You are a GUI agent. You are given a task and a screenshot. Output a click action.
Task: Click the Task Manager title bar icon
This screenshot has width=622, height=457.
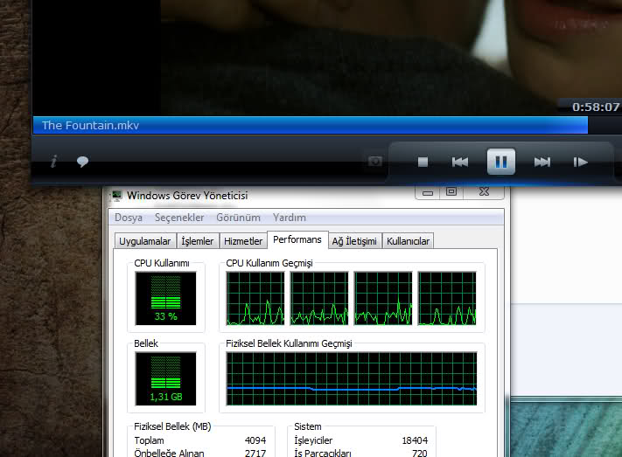click(116, 195)
